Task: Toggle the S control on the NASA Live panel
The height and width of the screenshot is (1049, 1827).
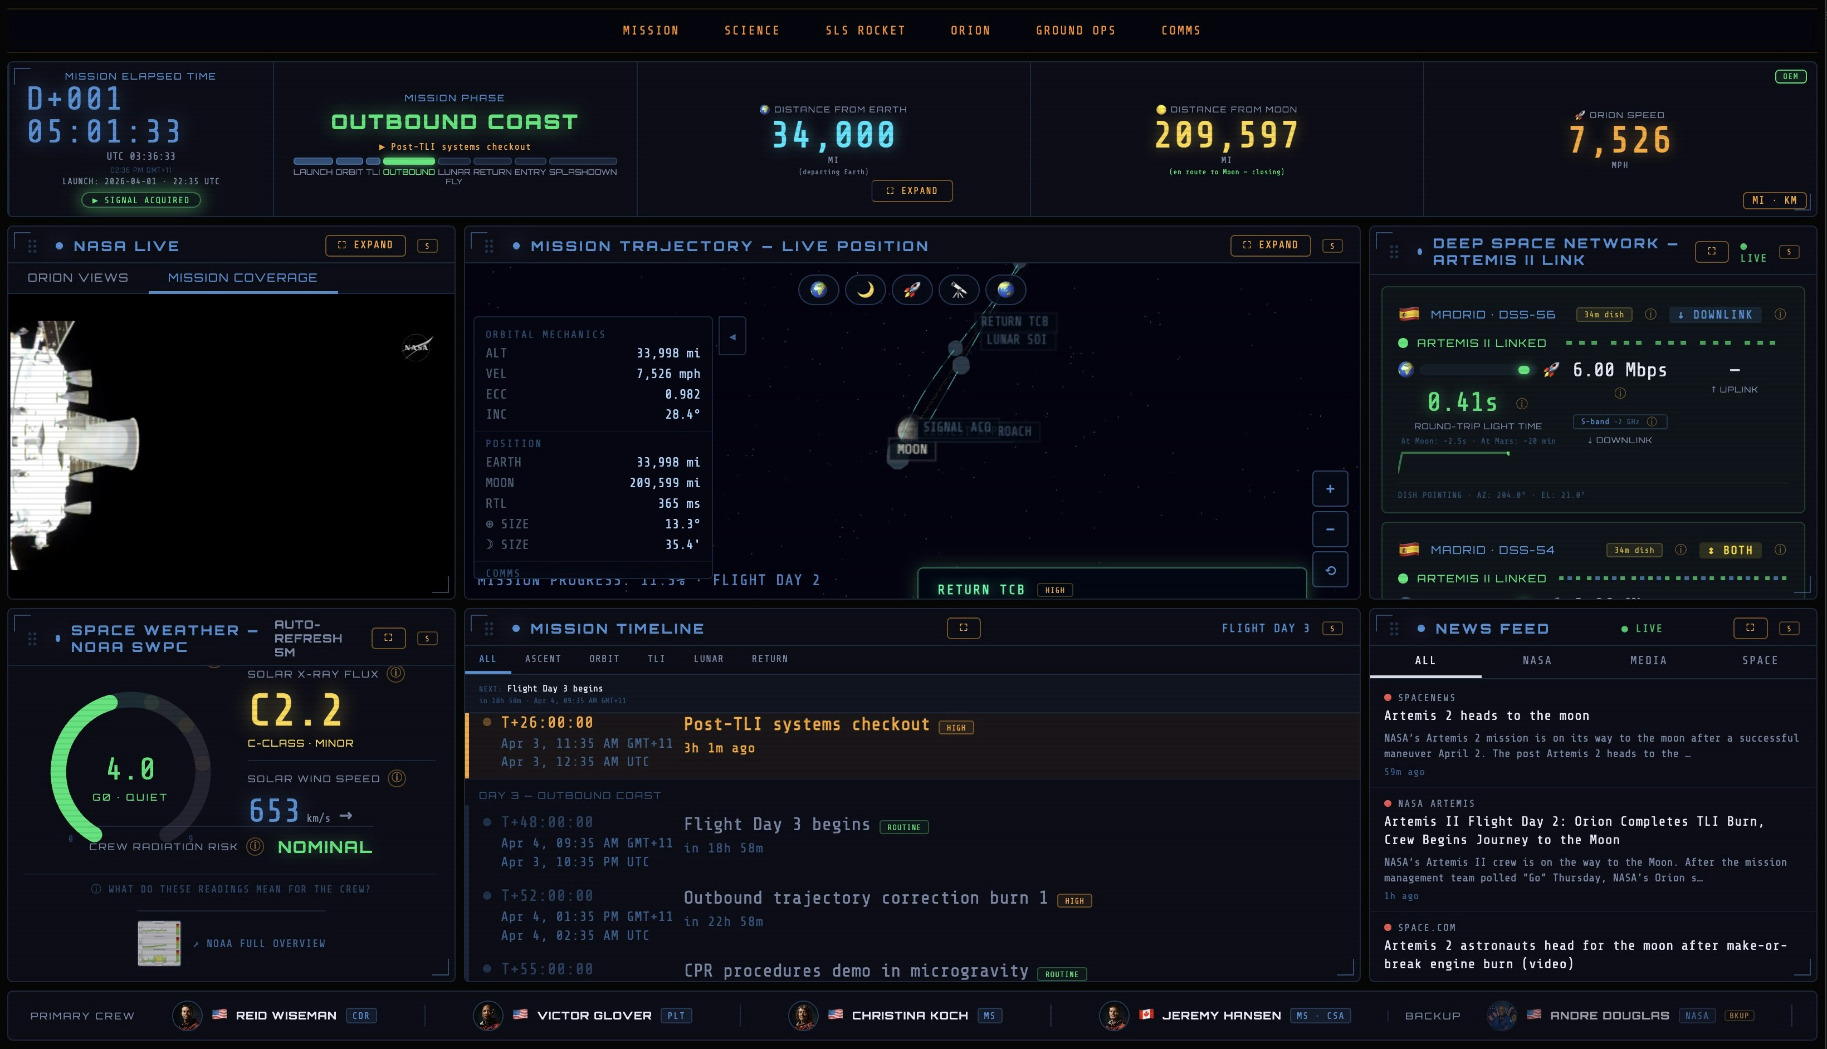Action: tap(427, 245)
